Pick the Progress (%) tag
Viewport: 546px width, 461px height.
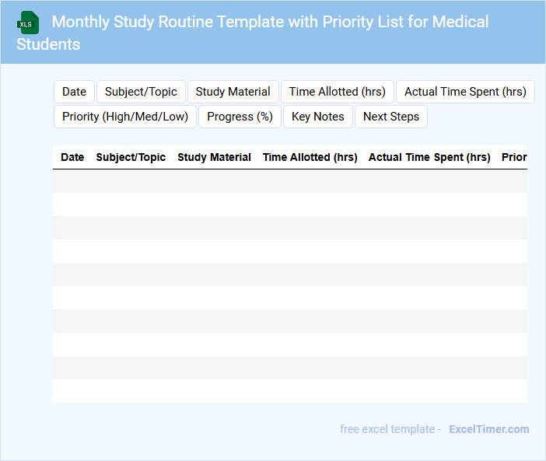click(240, 117)
